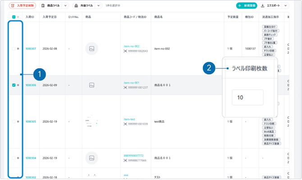Viewport: 302px width, 180px height.
Task: Click barcode icon beside 9999991002043
Action: 125,51
